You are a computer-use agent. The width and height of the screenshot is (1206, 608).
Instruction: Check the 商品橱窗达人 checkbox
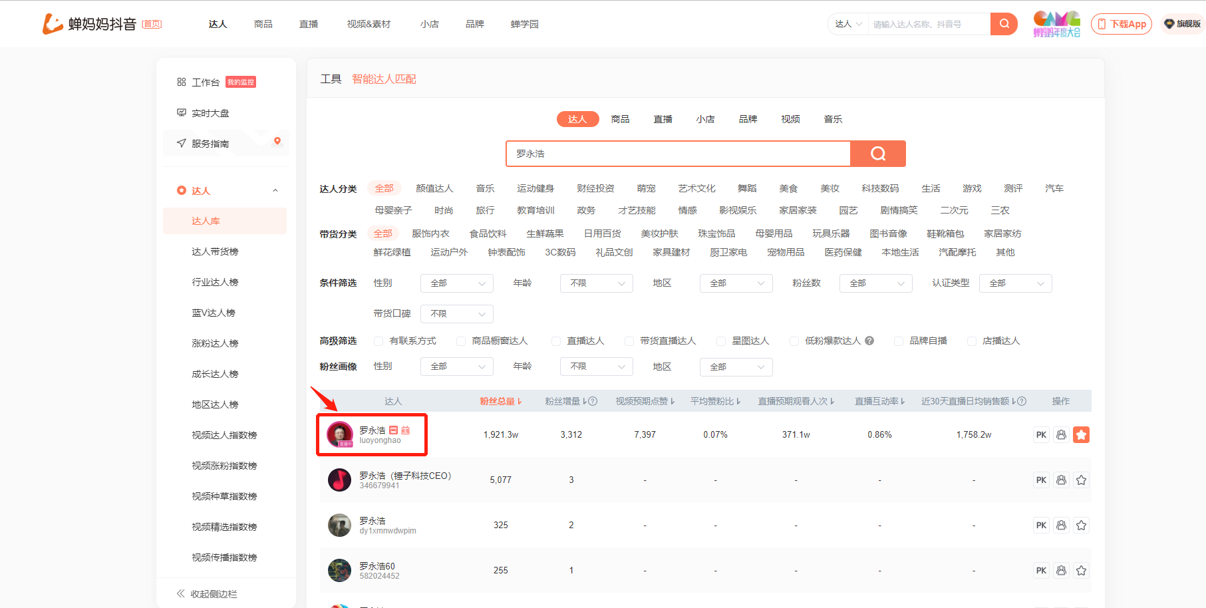pos(460,341)
